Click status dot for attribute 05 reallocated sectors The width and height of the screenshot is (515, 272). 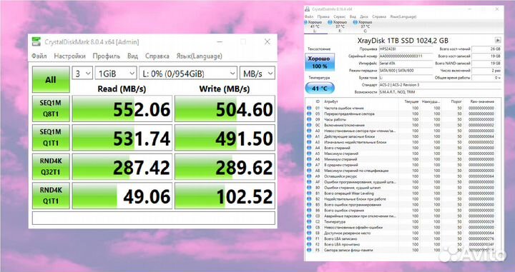point(309,114)
